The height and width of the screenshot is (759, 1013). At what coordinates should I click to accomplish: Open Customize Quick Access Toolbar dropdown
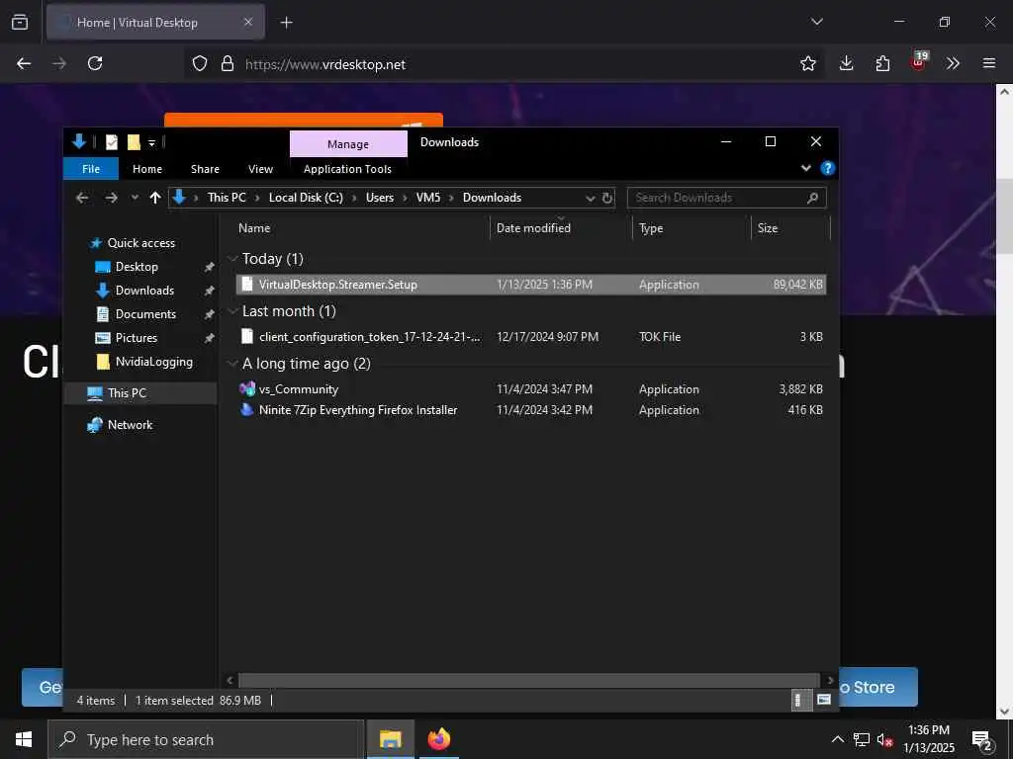151,142
